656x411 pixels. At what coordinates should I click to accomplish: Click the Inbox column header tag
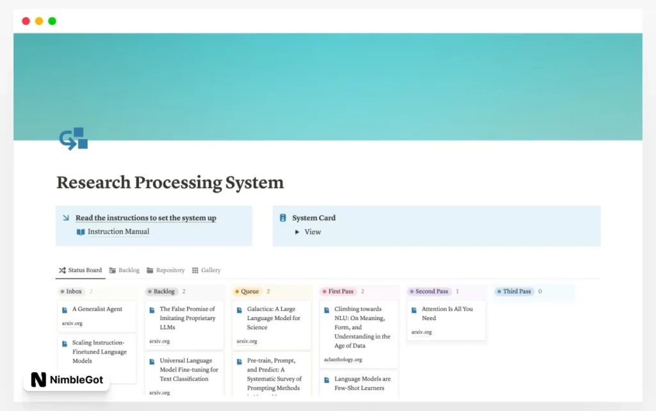click(71, 291)
